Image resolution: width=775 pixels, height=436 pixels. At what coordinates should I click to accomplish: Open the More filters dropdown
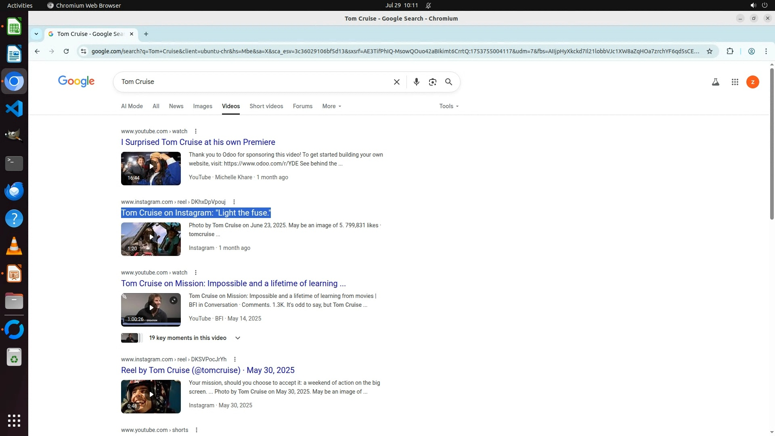tap(331, 106)
